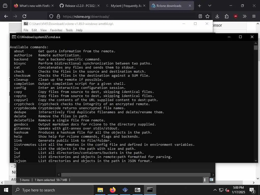The image size is (260, 195).
Task: Switch to Release v2.2.0 PCSX2 tab
Action: (x=79, y=6)
